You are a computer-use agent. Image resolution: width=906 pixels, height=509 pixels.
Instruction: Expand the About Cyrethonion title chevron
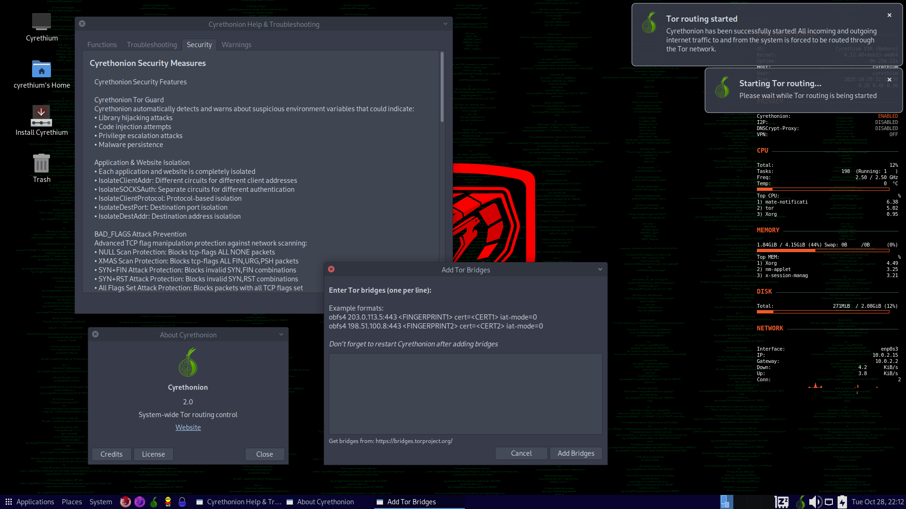click(x=281, y=335)
